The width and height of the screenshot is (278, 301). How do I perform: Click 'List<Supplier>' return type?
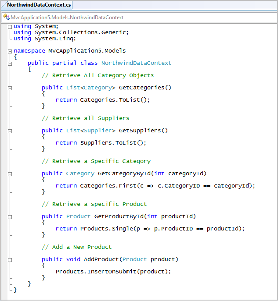click(91, 131)
